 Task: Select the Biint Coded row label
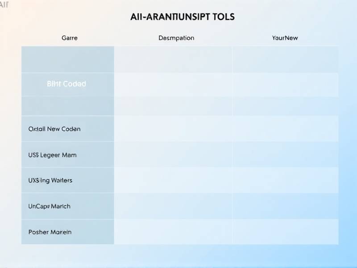(x=66, y=84)
